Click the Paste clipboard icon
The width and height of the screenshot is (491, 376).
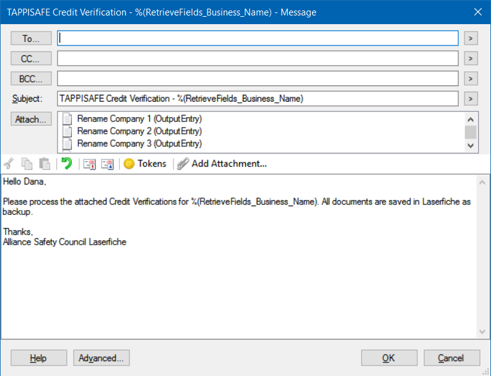(x=45, y=164)
